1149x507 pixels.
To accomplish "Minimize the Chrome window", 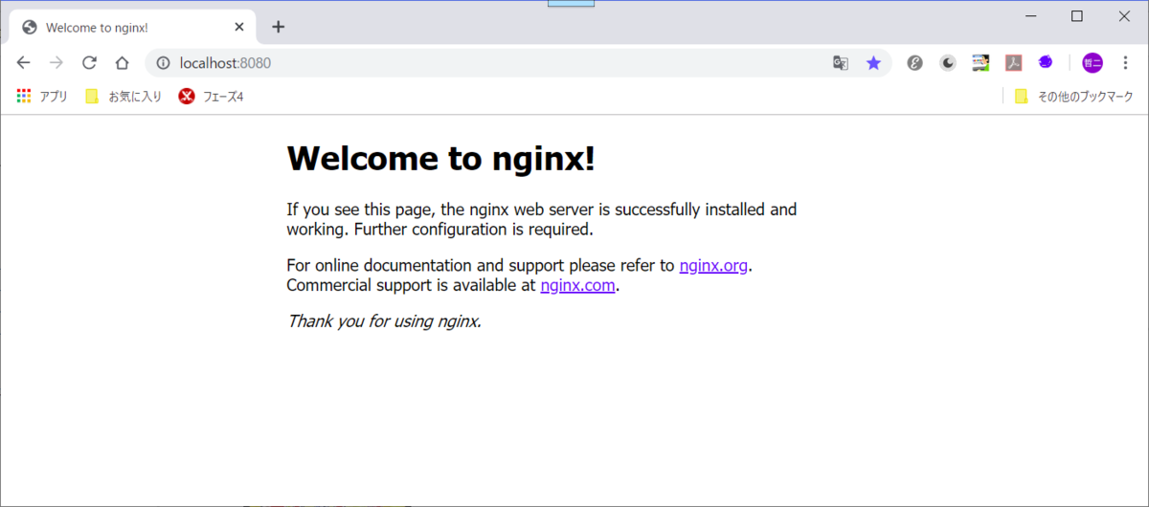I will pyautogui.click(x=1031, y=16).
